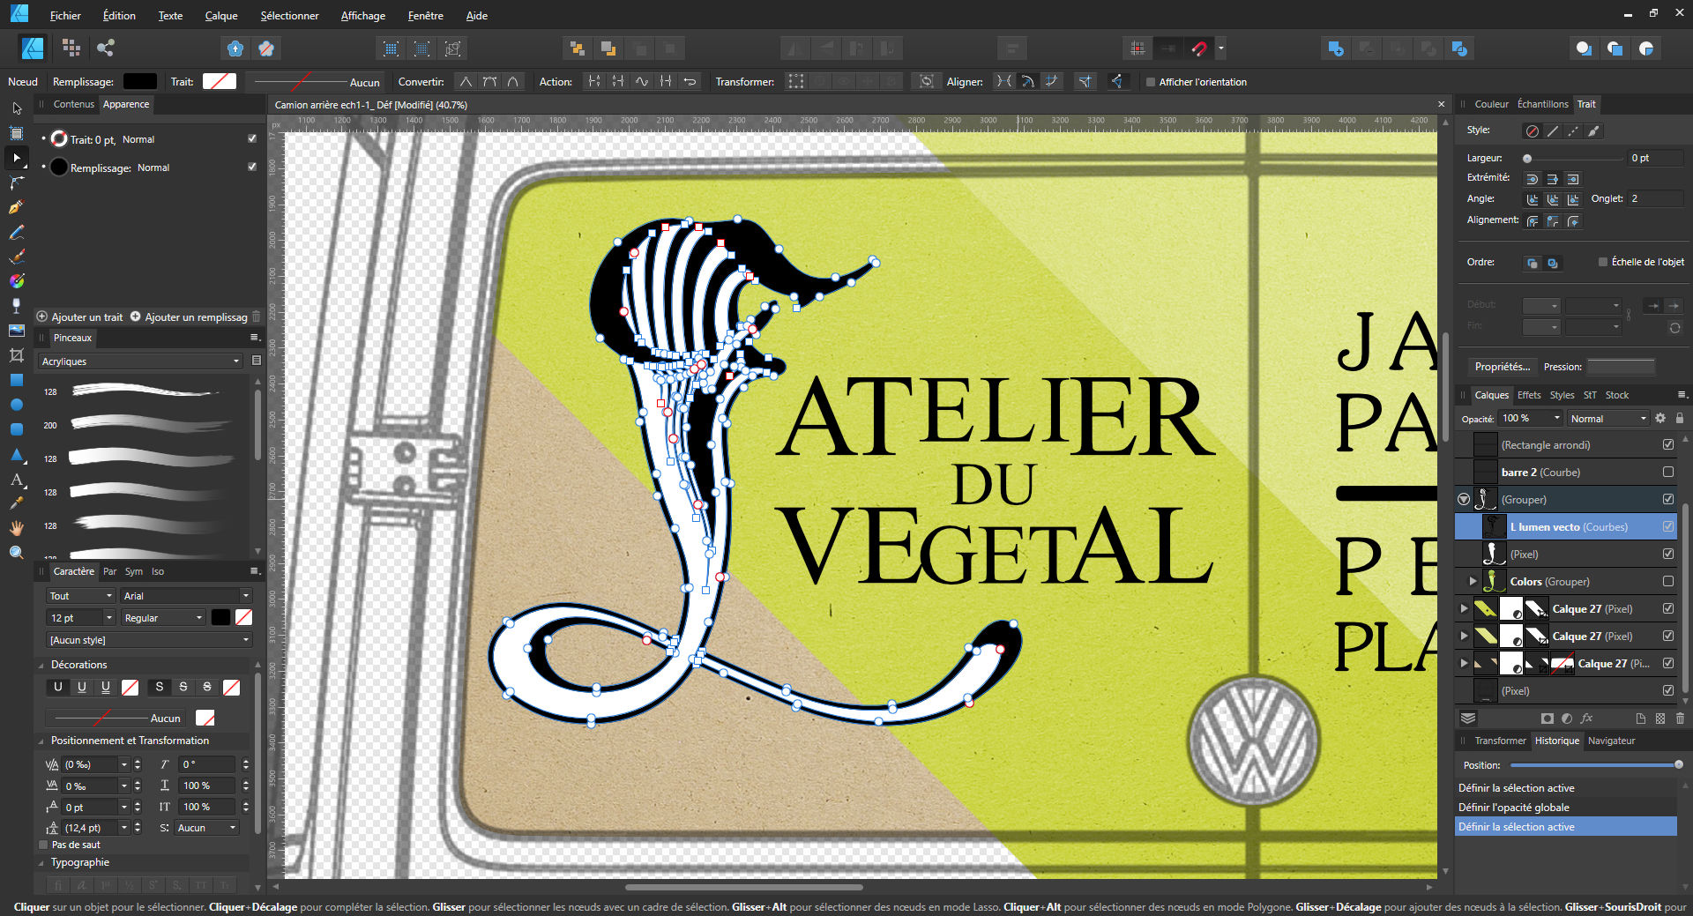
Task: Open the Fichier menu
Action: coord(65,16)
